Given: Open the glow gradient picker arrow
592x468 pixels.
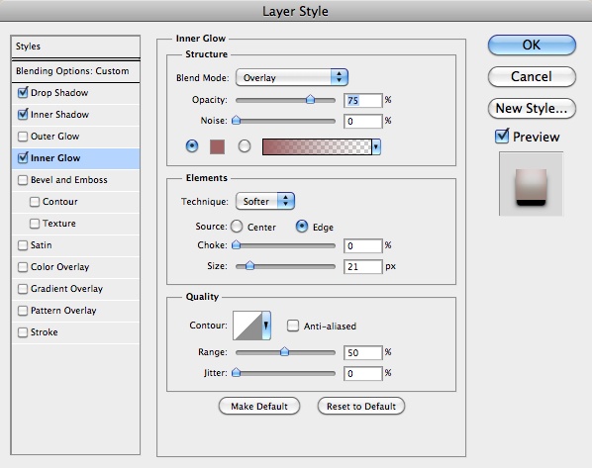Looking at the screenshot, I should pos(376,146).
